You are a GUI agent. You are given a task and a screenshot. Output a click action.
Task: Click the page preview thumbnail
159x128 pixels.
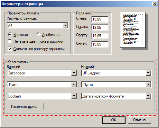point(133,30)
